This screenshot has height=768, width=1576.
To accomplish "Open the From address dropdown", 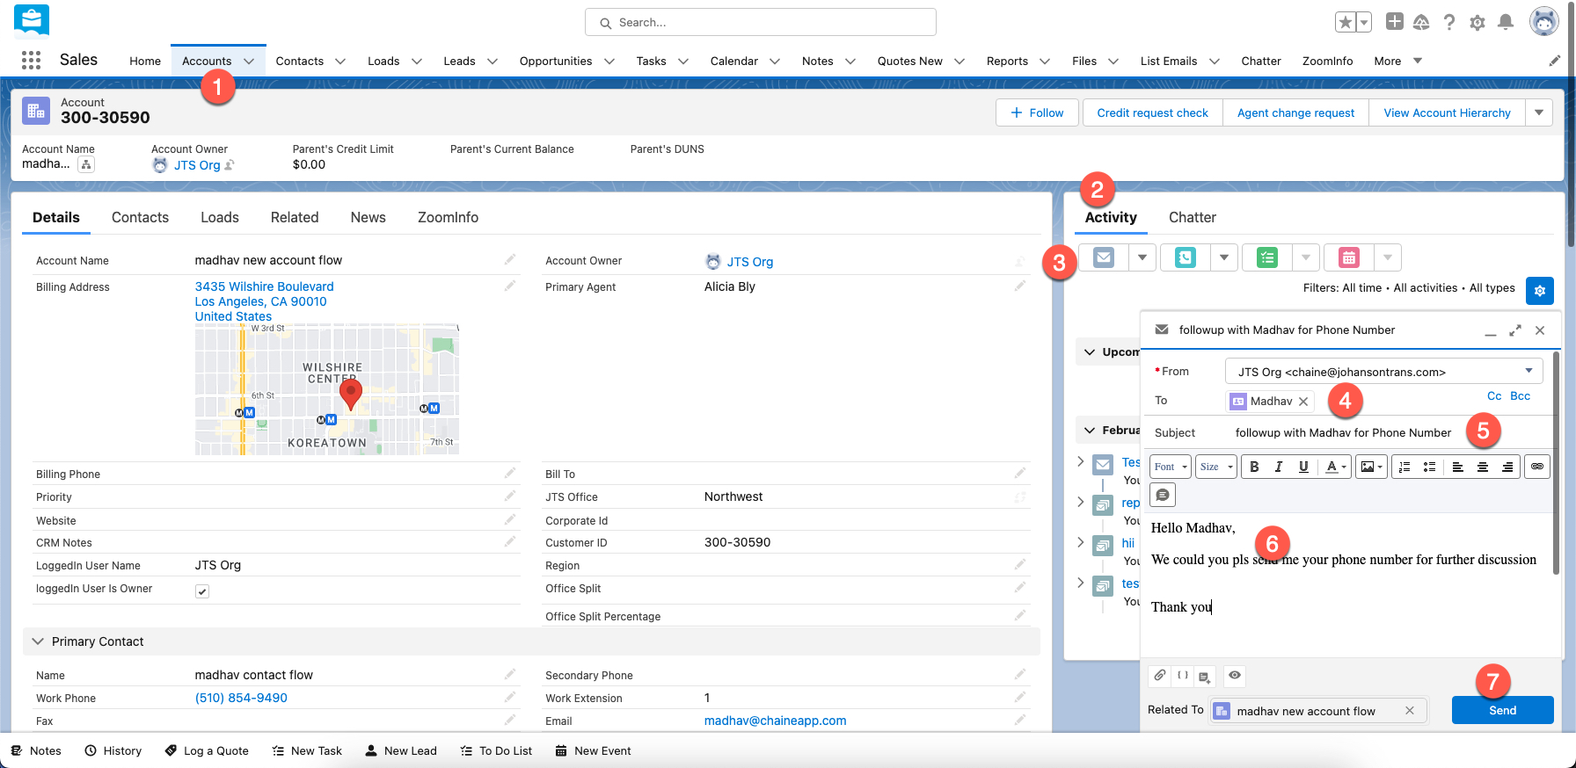I will pos(1383,372).
